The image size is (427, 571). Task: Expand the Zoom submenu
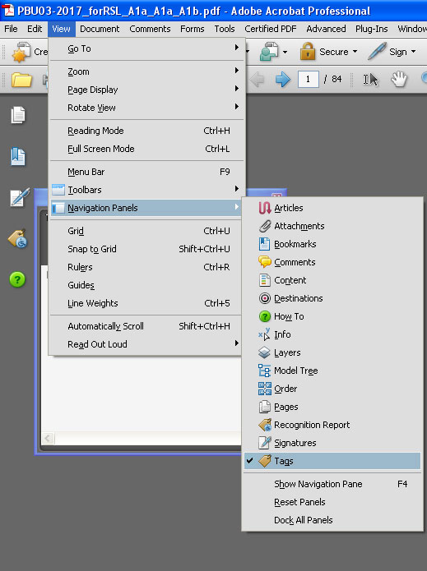146,71
